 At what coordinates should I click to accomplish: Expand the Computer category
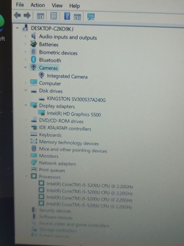(26, 83)
